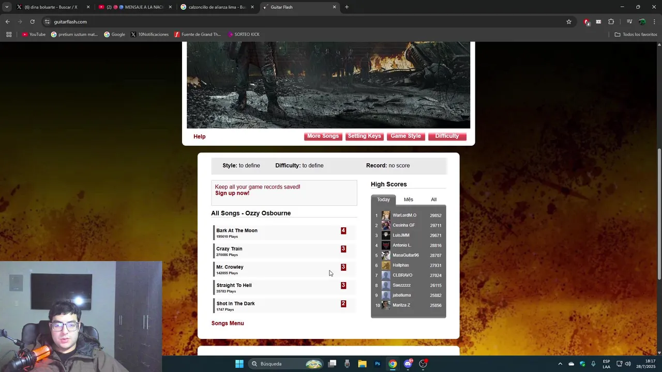This screenshot has height=372, width=662.
Task: Open Discord from the taskbar
Action: tap(408, 364)
